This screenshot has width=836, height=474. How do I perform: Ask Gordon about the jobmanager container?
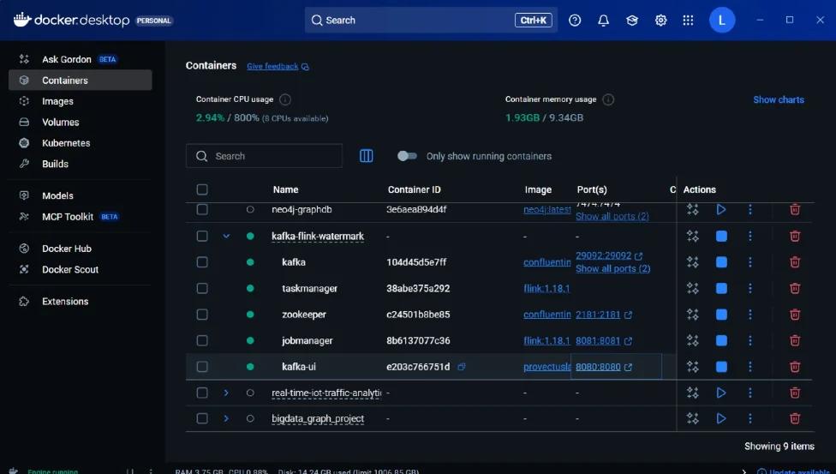693,340
